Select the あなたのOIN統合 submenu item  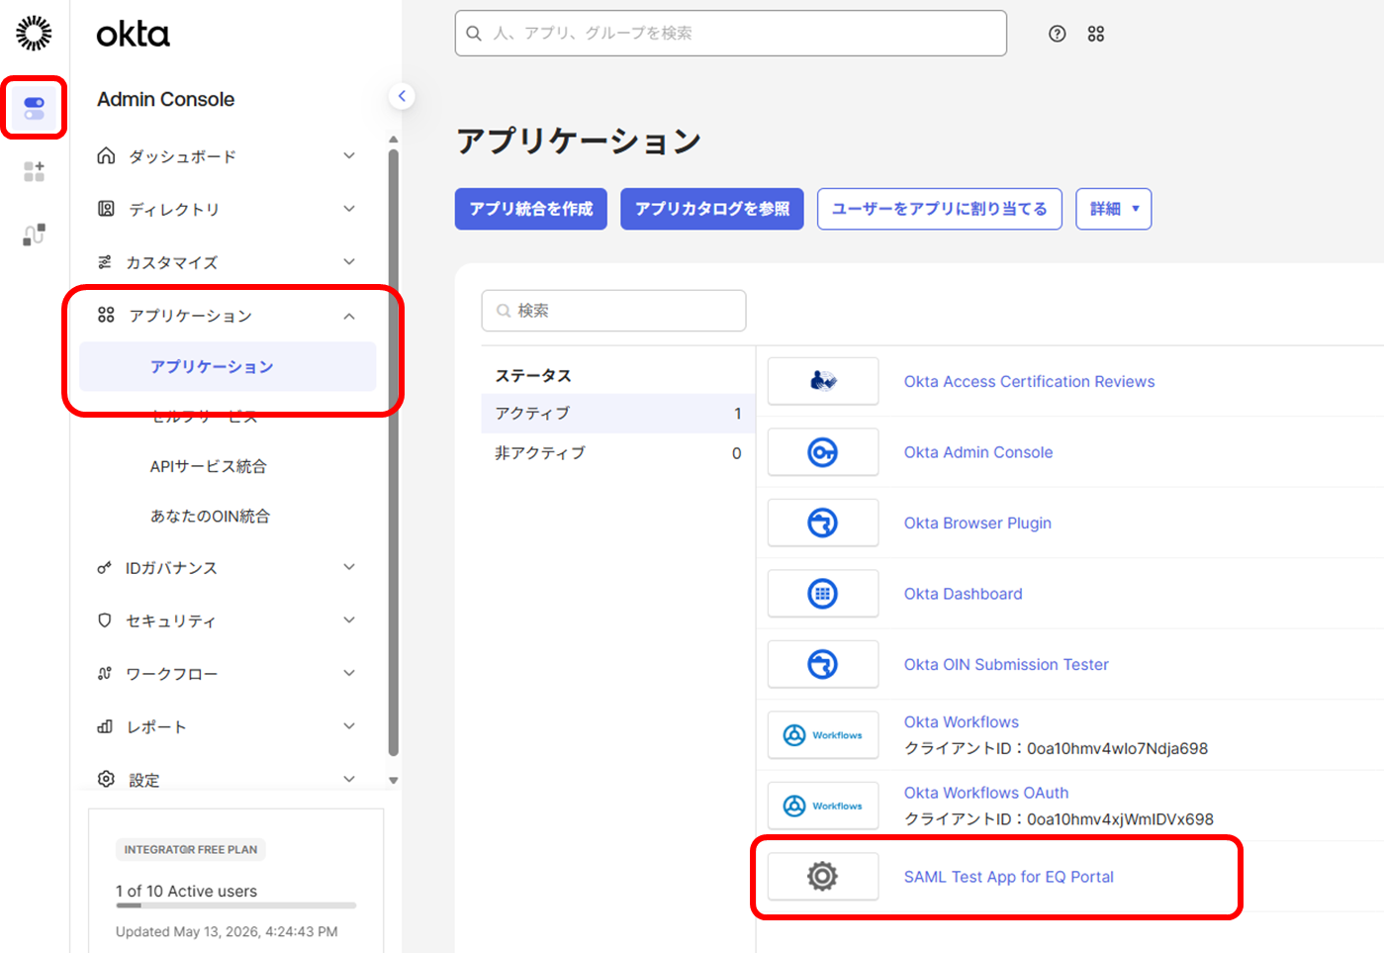click(210, 516)
